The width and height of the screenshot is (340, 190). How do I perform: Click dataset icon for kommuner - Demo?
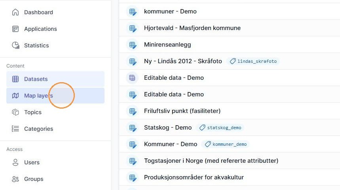click(x=133, y=11)
